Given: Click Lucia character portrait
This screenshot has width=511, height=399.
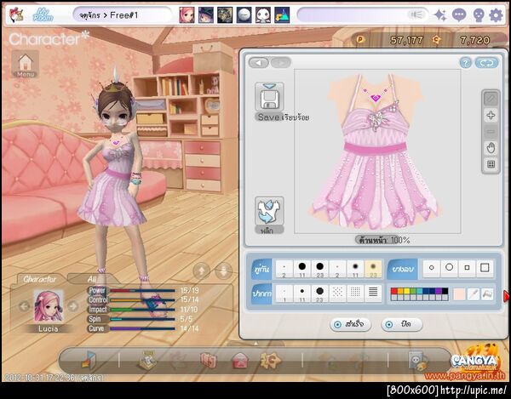Looking at the screenshot, I should point(49,306).
